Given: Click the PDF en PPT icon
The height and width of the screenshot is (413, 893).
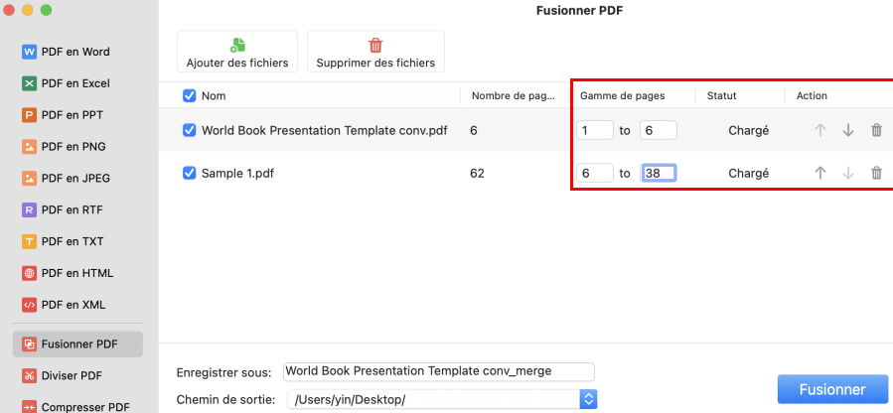Looking at the screenshot, I should tap(29, 115).
